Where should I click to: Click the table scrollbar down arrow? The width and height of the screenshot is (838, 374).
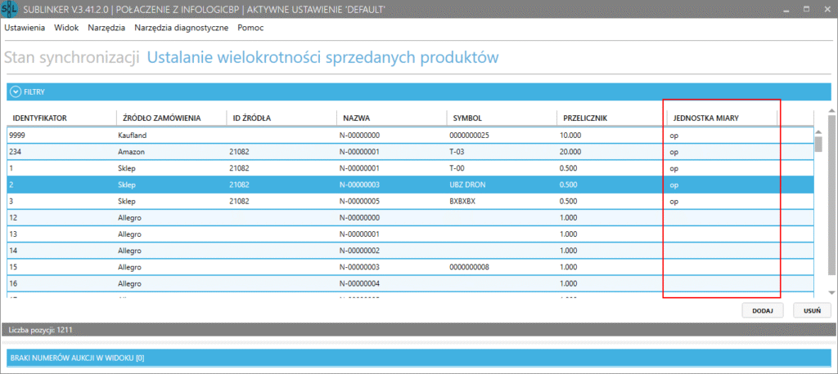[x=831, y=292]
